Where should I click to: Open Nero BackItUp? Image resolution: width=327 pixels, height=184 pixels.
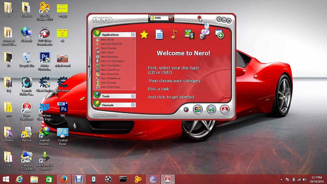point(109,57)
